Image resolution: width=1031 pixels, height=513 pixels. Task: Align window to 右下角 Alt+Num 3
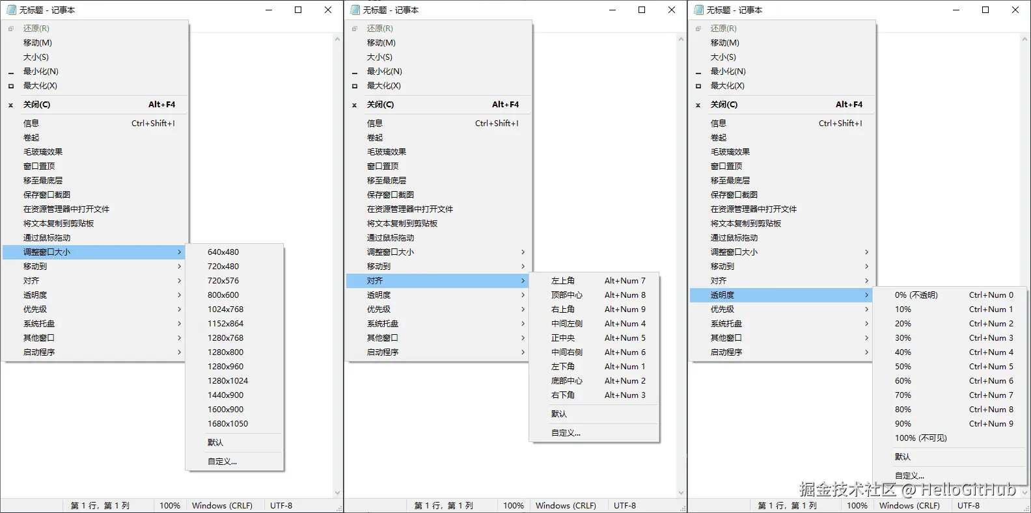point(595,395)
